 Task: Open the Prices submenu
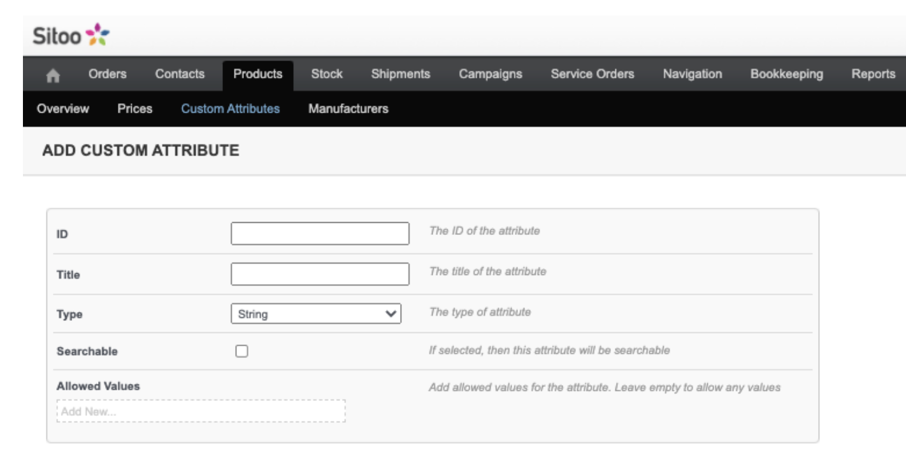pyautogui.click(x=135, y=109)
